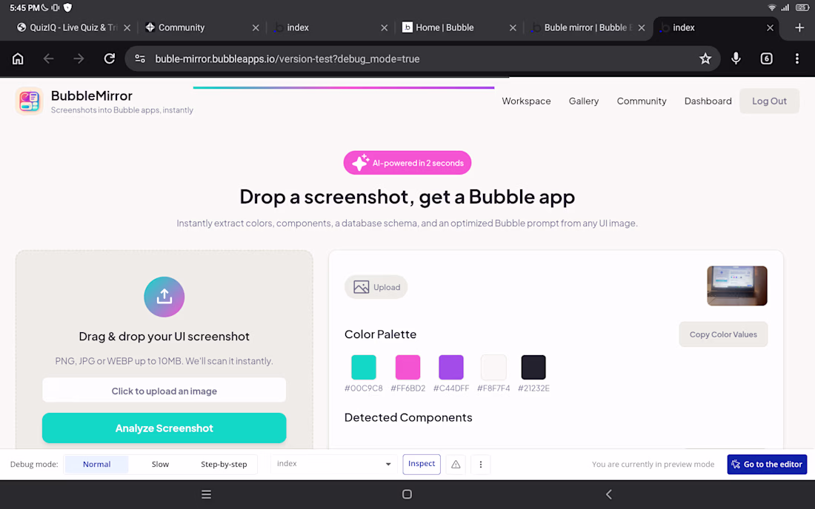Click the Log Out button
Screen dimensions: 815x509
coord(769,101)
